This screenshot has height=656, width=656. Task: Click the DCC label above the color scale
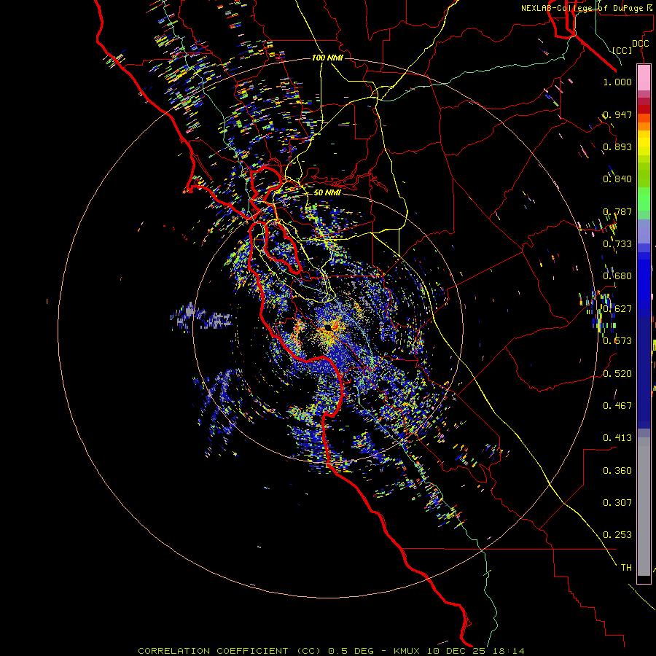click(x=641, y=44)
